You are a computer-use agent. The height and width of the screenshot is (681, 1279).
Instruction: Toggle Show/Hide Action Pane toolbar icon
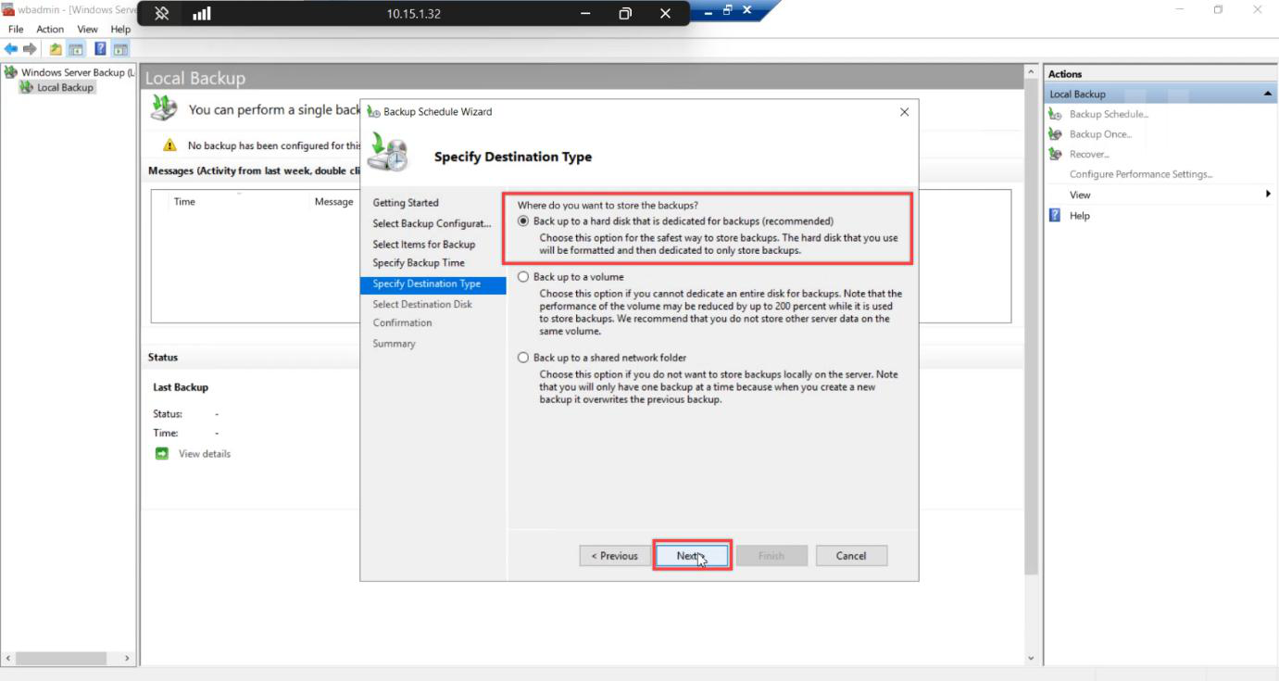click(120, 49)
